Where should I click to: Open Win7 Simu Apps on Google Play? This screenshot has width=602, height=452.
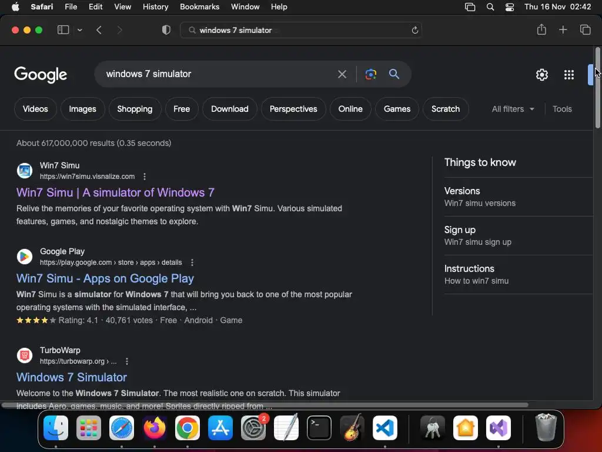[x=105, y=278]
